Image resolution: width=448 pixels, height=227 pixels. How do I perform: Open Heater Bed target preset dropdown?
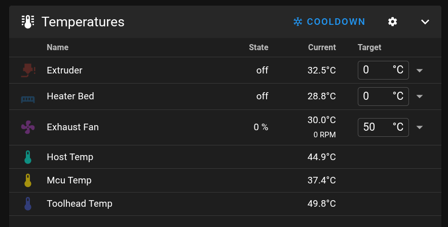pos(420,96)
